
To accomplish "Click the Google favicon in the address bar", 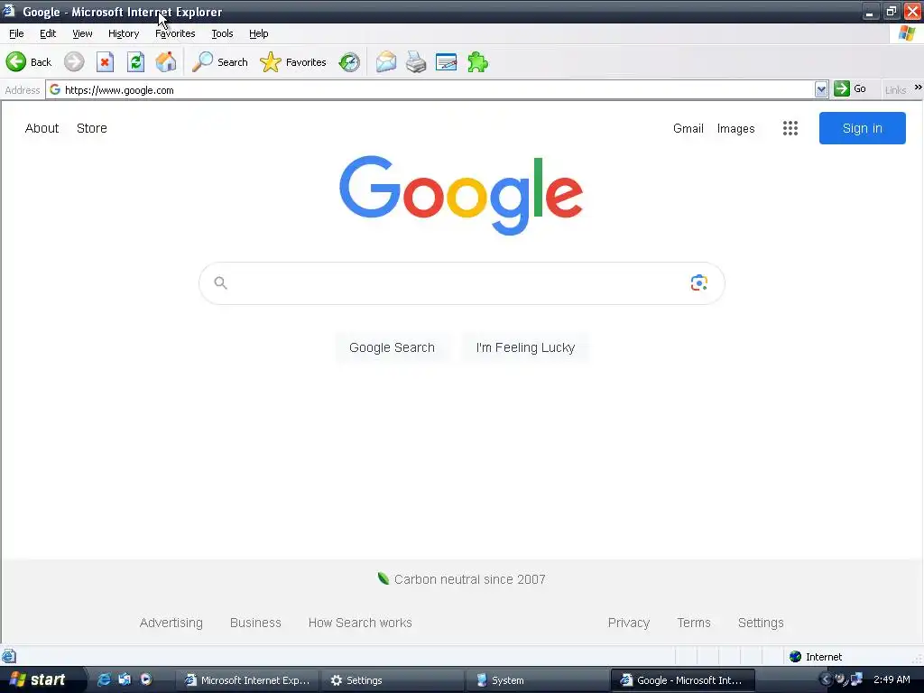I will point(55,89).
